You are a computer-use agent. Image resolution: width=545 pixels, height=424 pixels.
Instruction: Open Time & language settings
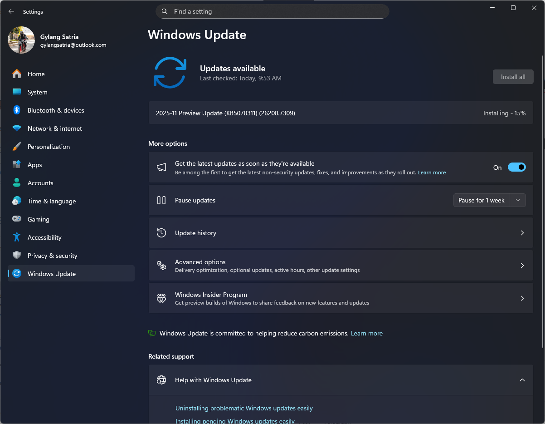[x=51, y=201]
